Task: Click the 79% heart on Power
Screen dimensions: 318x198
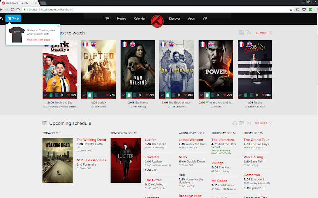Action: (228, 95)
